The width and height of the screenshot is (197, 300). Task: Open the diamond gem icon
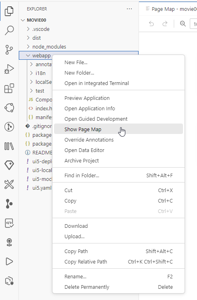coord(9,165)
